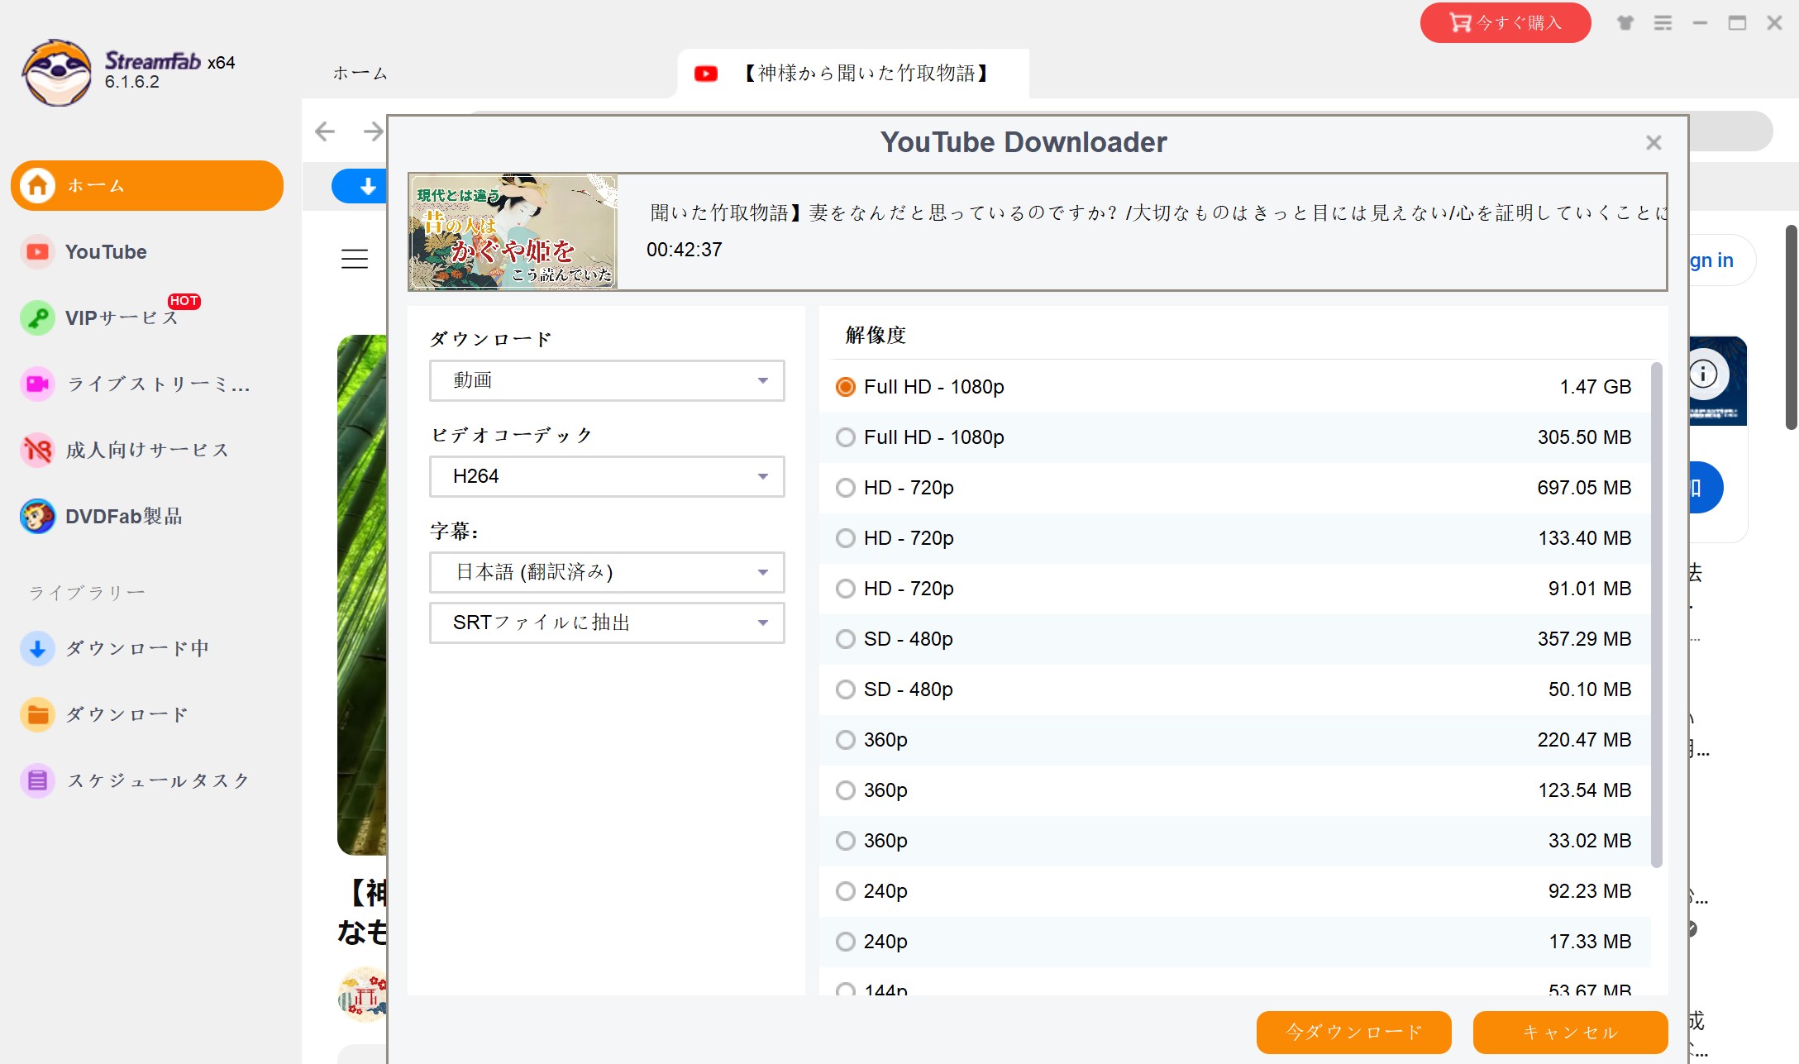This screenshot has height=1064, width=1799.
Task: Close the YouTube Downloader dialog
Action: (1653, 143)
